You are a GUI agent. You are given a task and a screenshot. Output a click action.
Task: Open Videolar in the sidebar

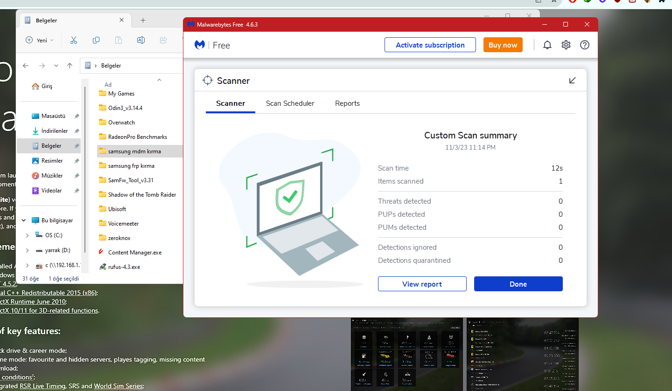pyautogui.click(x=49, y=191)
